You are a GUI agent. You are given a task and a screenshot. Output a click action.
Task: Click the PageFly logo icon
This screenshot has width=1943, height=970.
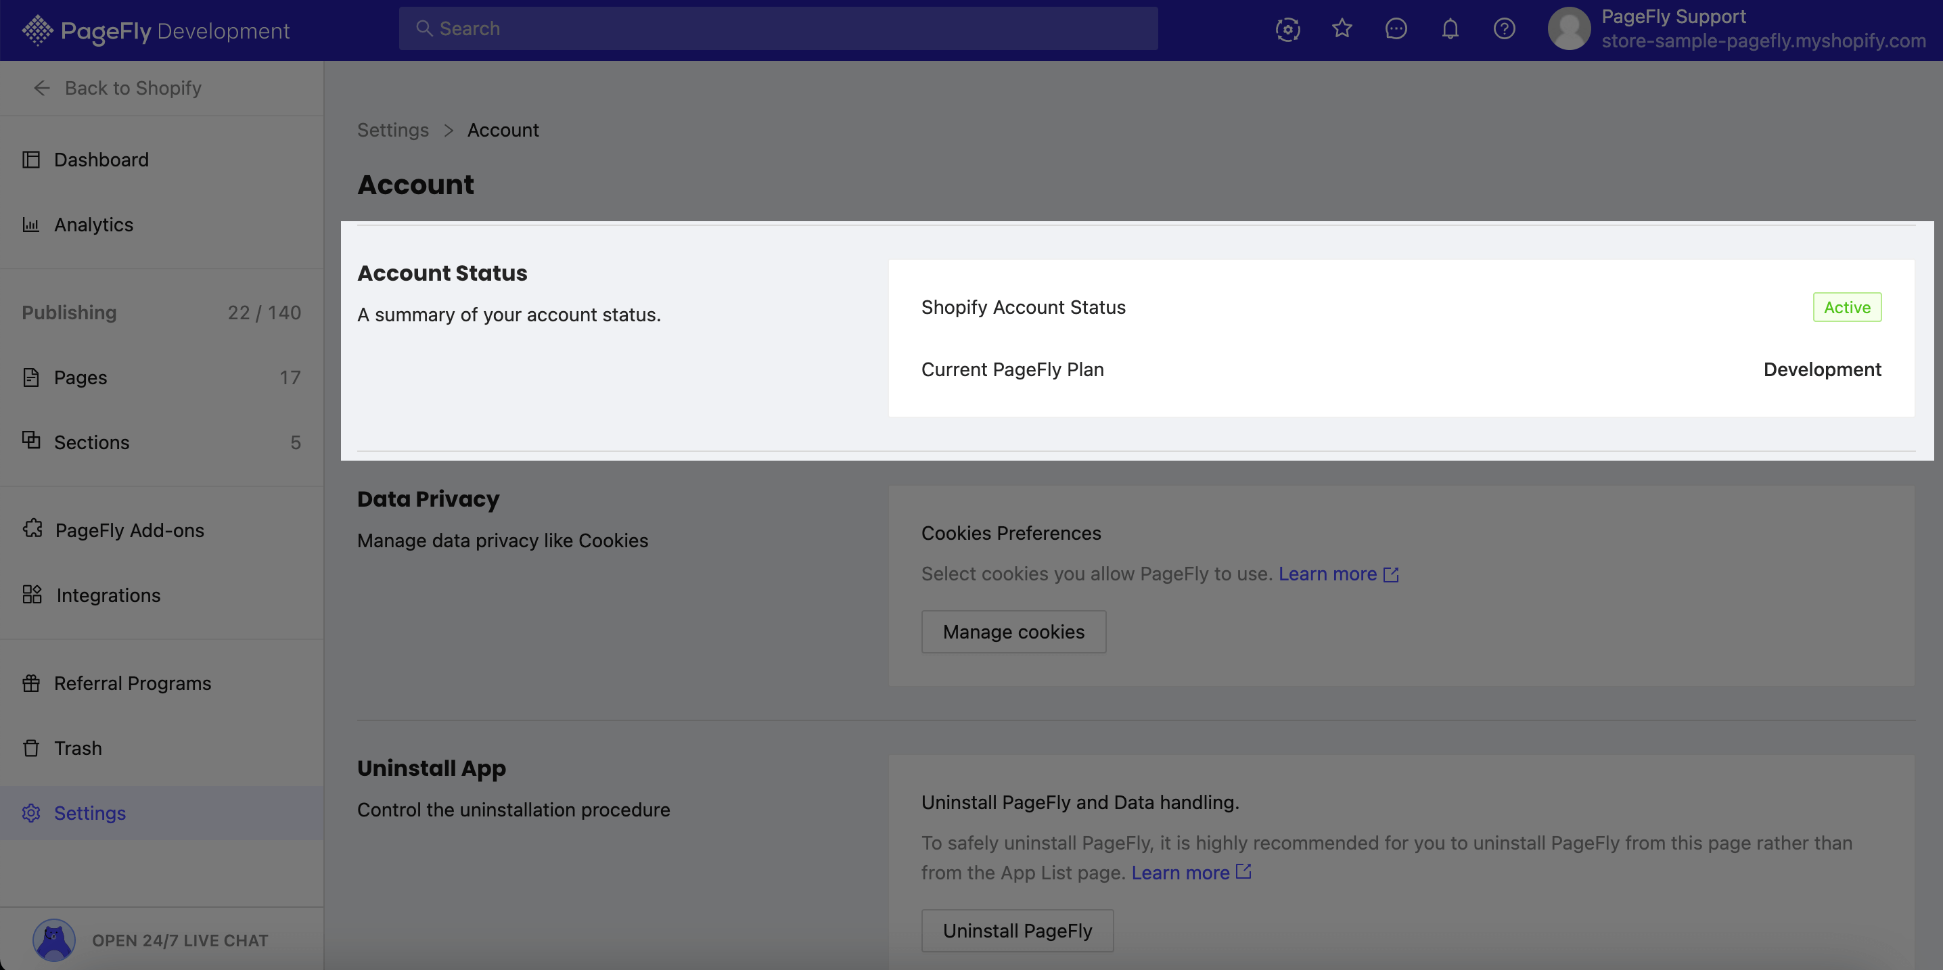pyautogui.click(x=37, y=30)
